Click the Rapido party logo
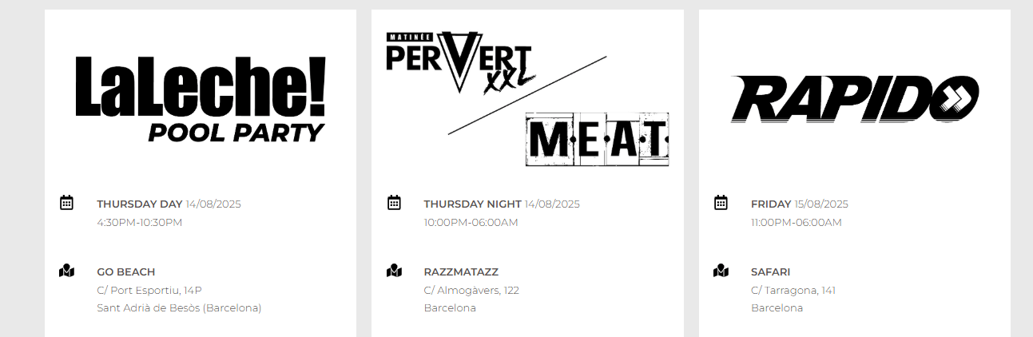The image size is (1033, 337). click(854, 100)
